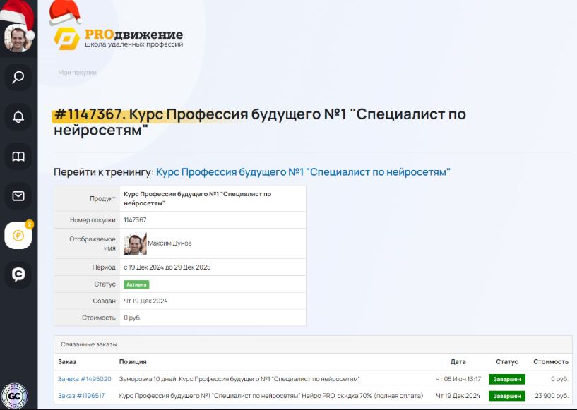Screen dimensions: 577x410
Task: Click the Максим Дунов display name
Action: [169, 243]
